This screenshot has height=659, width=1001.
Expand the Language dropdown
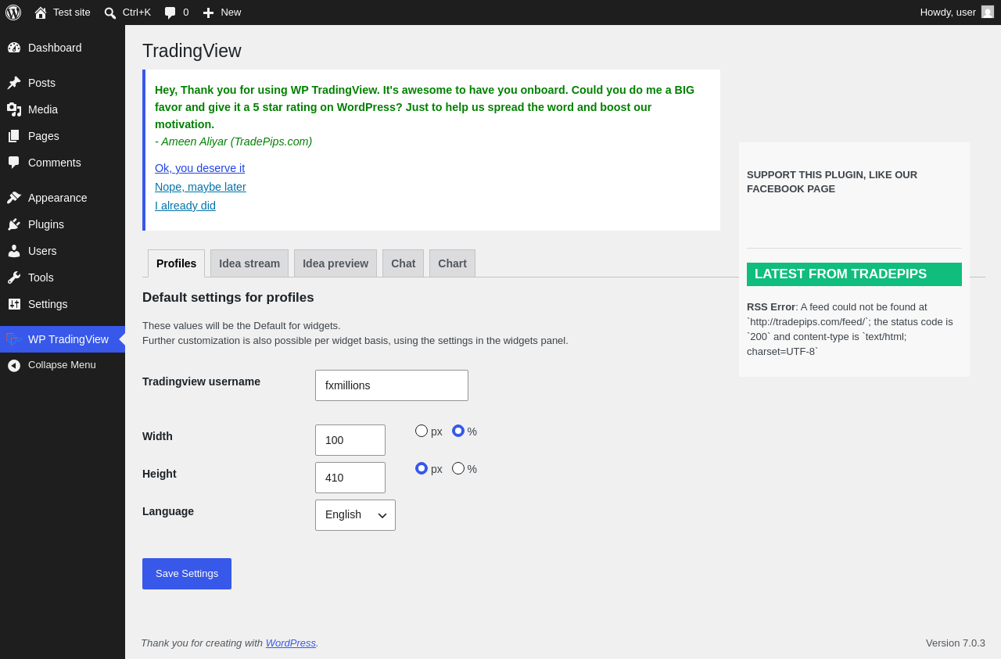coord(355,515)
